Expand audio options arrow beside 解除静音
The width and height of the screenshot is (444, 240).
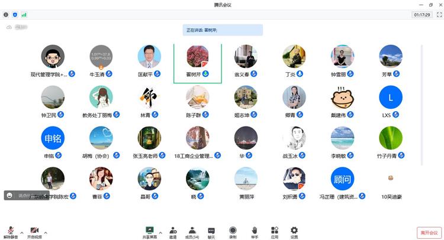pos(22,232)
